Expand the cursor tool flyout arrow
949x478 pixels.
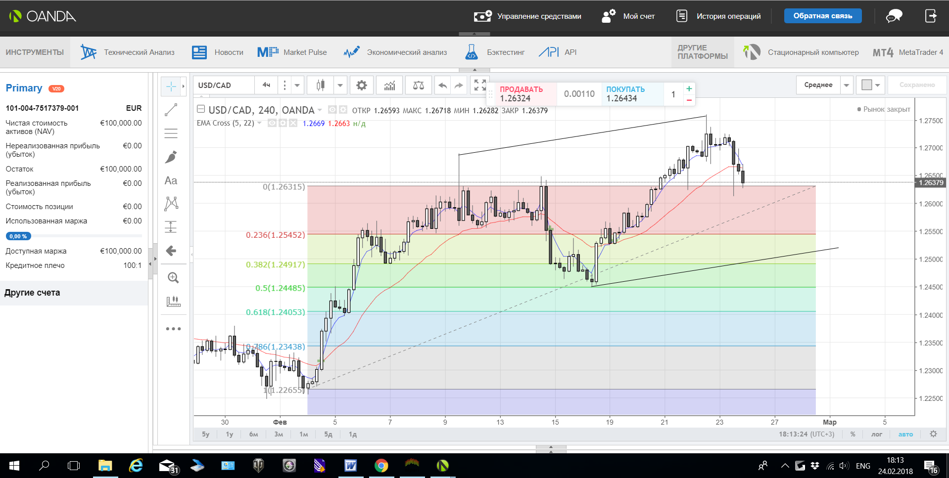(x=183, y=87)
